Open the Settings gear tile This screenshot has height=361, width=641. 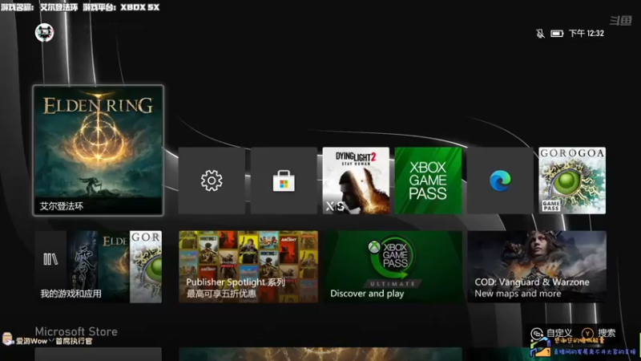(212, 180)
